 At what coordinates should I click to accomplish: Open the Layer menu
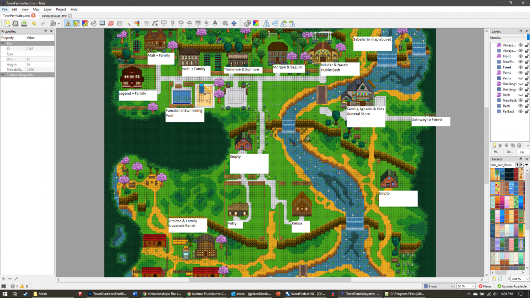pos(48,10)
